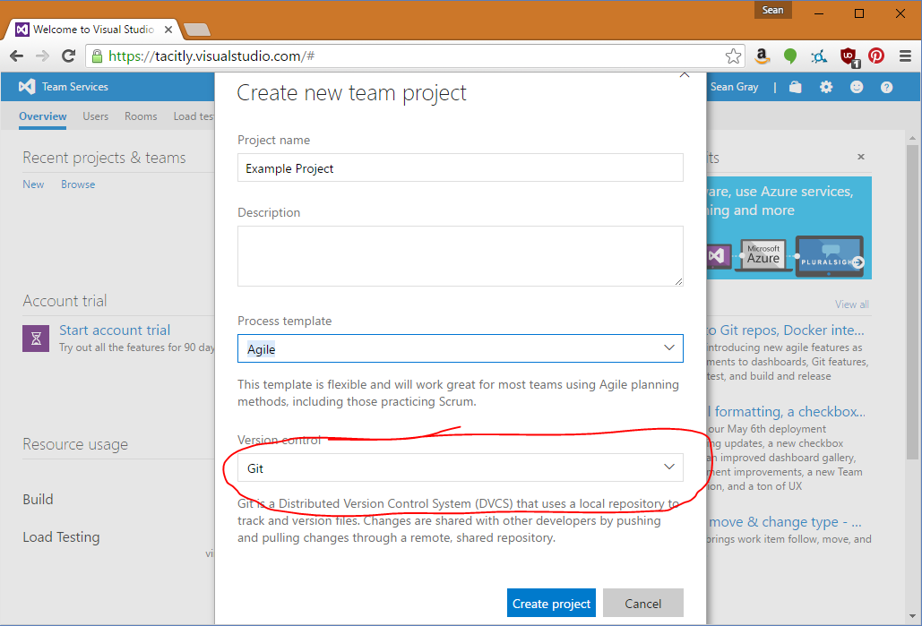This screenshot has width=922, height=626.
Task: Bookmark this page with the star icon
Action: pyautogui.click(x=733, y=56)
